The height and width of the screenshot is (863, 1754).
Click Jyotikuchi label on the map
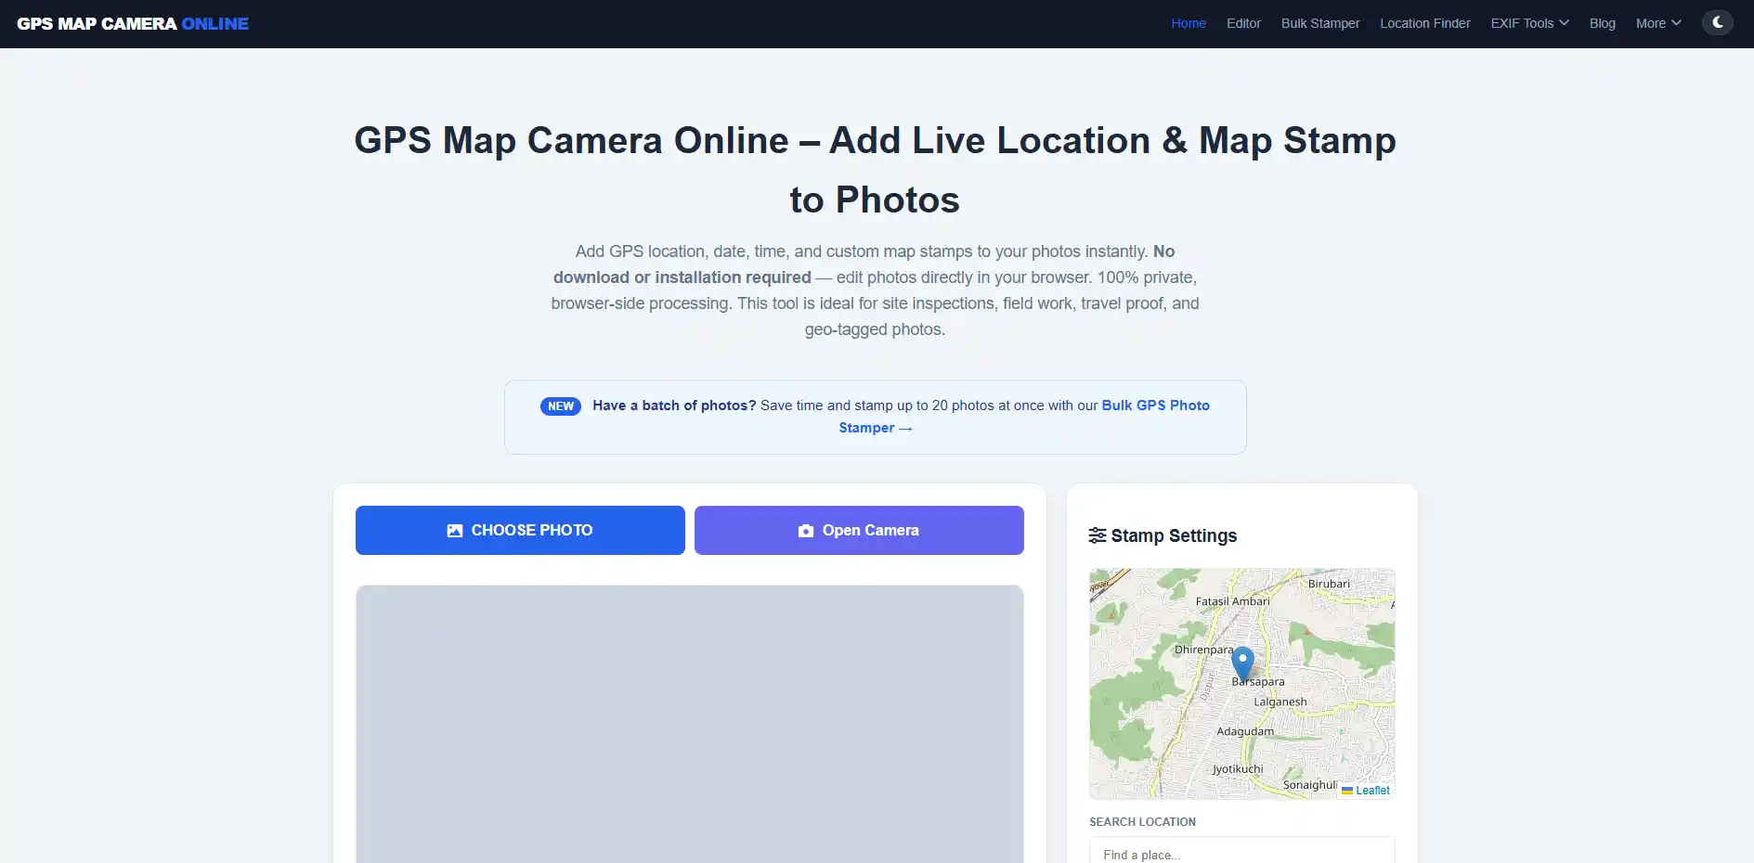tap(1238, 768)
